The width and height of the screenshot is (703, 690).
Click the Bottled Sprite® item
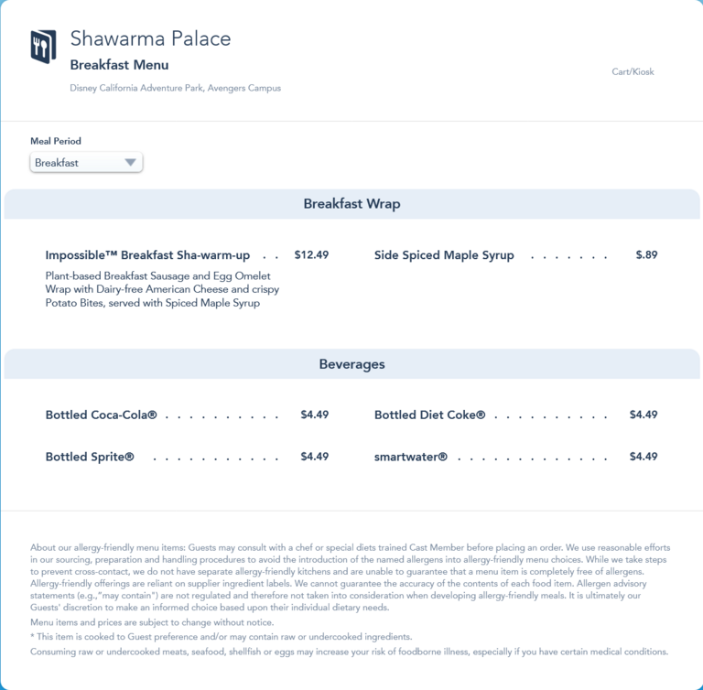click(x=90, y=457)
